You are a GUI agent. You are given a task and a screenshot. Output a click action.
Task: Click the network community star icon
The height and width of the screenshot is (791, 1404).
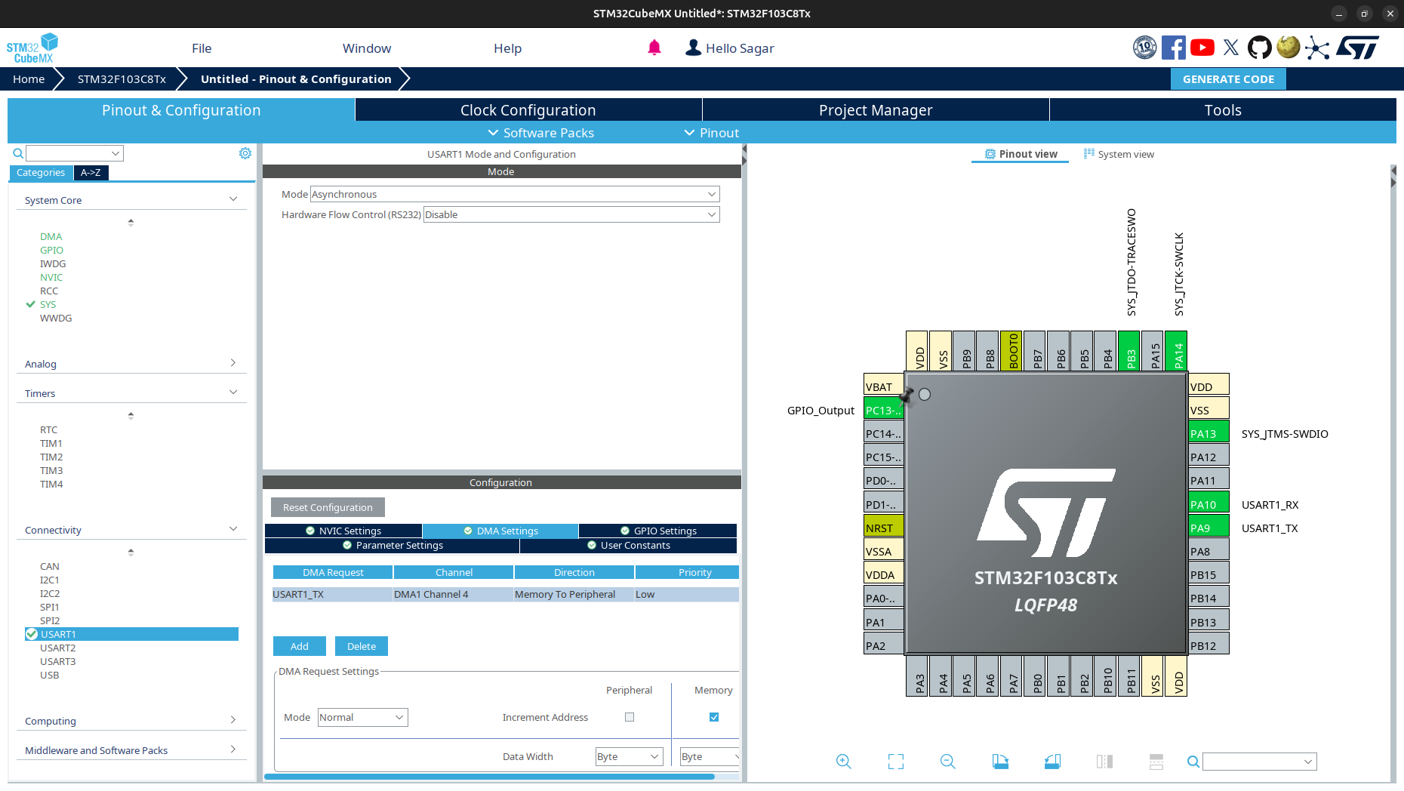[x=1317, y=48]
